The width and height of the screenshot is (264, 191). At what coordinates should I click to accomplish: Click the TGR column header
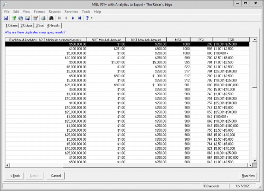231,40
